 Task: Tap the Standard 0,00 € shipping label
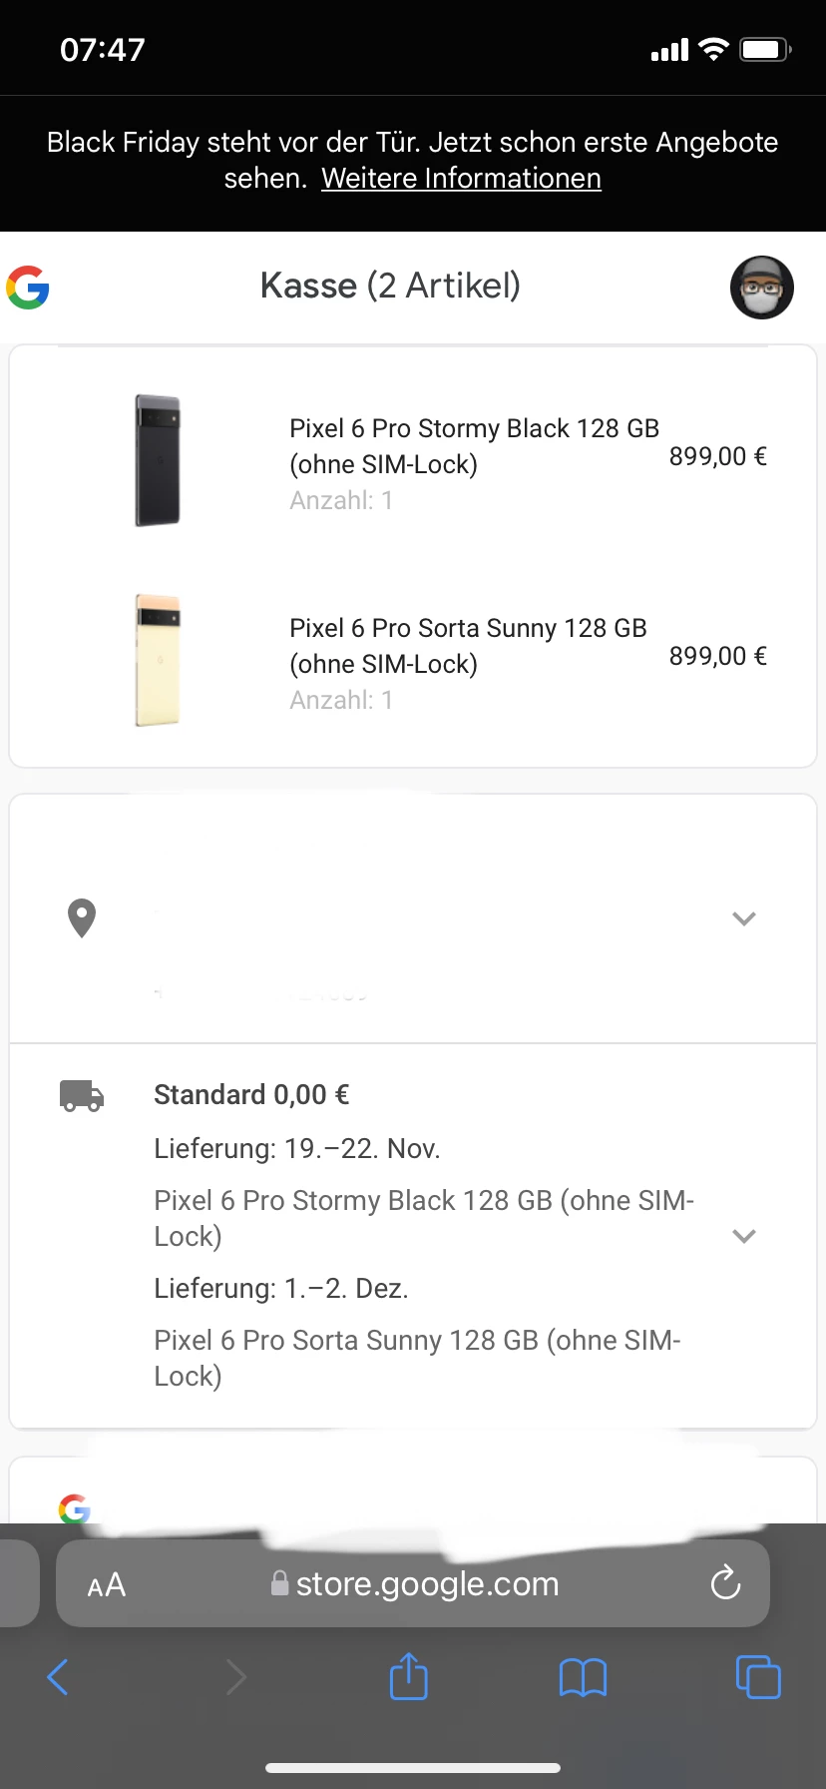coord(251,1095)
